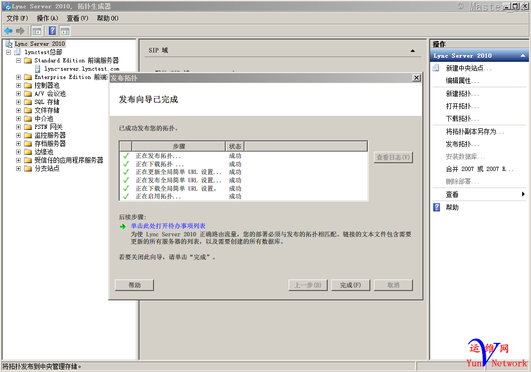Open the 文件(F) menu
This screenshot has height=372, width=531.
17,18
